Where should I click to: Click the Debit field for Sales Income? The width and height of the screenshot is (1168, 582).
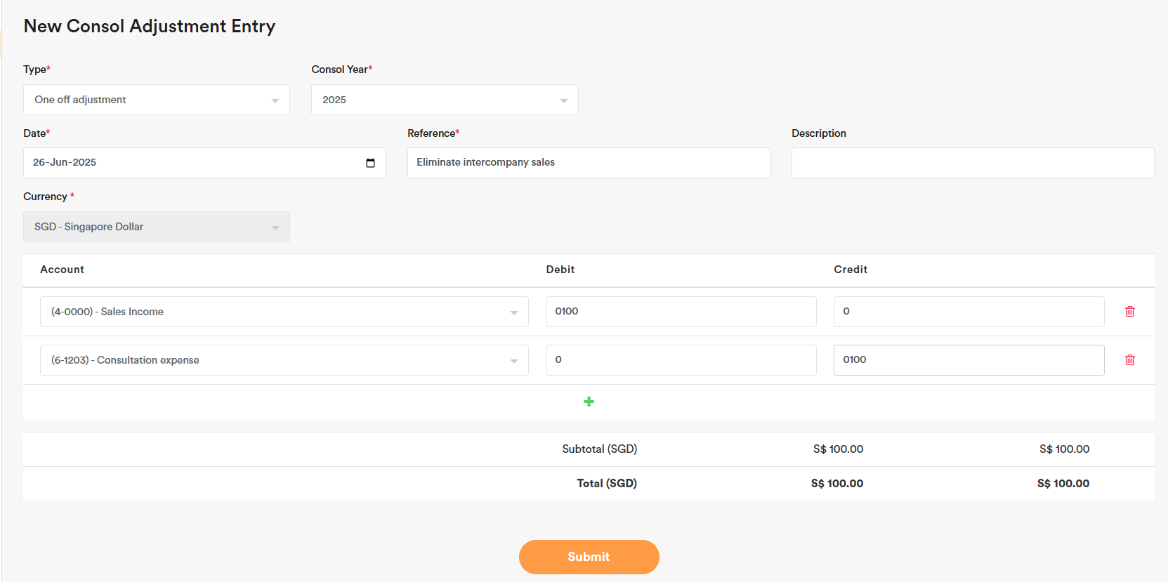[x=681, y=312]
